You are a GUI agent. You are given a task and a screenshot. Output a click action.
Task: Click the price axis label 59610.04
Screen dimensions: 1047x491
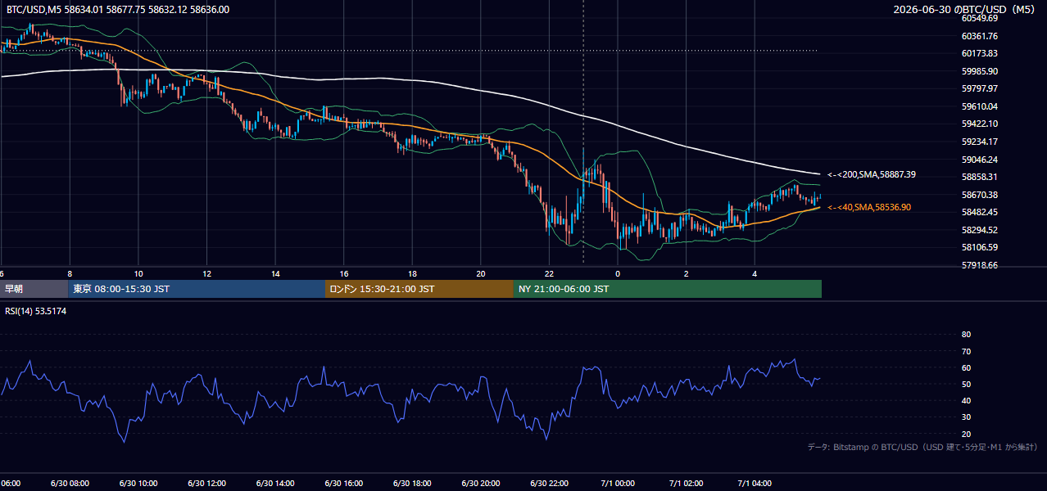pos(980,106)
